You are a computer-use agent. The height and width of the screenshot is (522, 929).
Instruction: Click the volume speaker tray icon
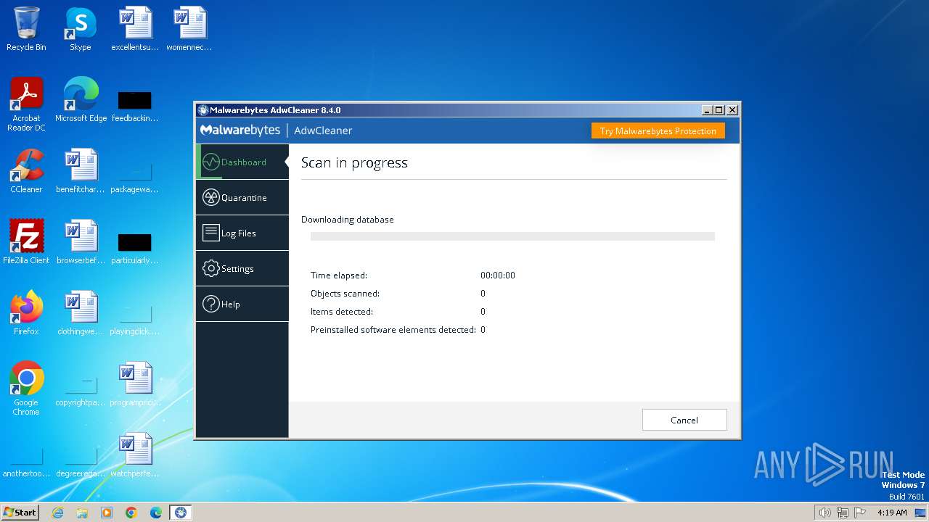824,513
